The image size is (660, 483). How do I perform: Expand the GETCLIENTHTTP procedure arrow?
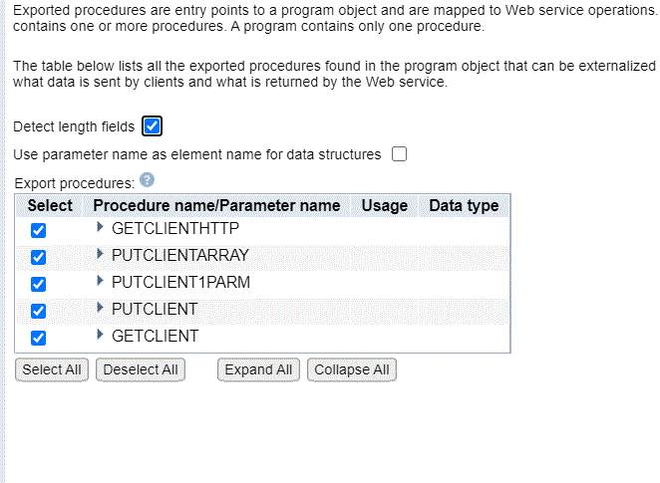[x=100, y=227]
